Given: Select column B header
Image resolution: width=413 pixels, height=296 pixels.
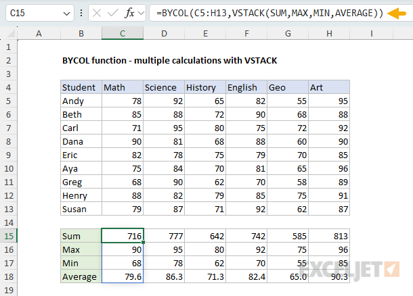Looking at the screenshot, I should pyautogui.click(x=81, y=33).
